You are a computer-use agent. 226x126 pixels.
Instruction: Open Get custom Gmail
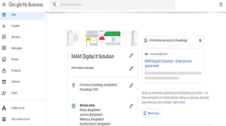21,119
